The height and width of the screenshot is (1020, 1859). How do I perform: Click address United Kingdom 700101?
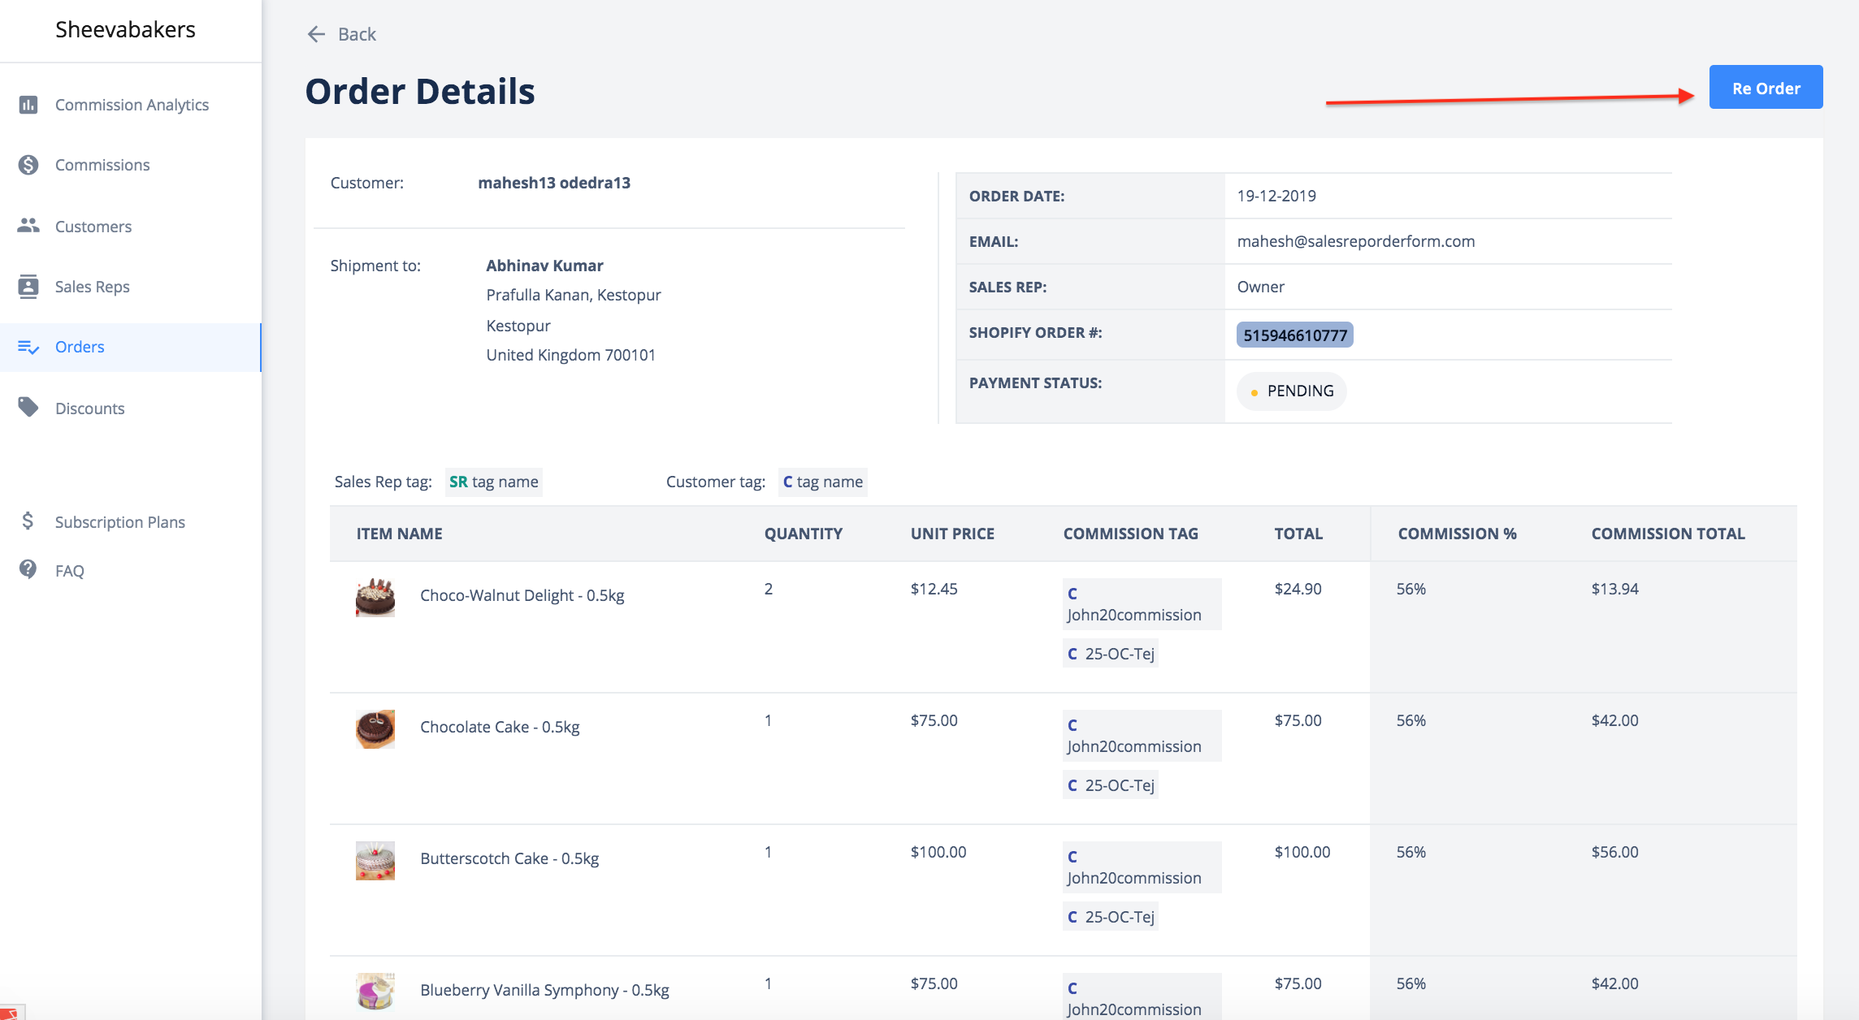tap(570, 355)
